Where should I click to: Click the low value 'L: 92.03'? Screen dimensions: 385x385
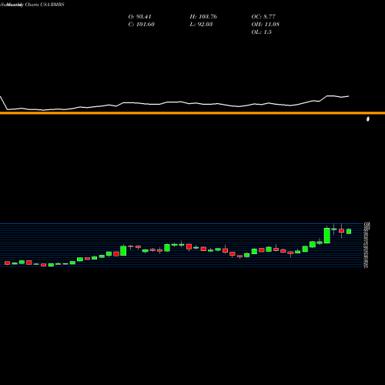(x=201, y=25)
